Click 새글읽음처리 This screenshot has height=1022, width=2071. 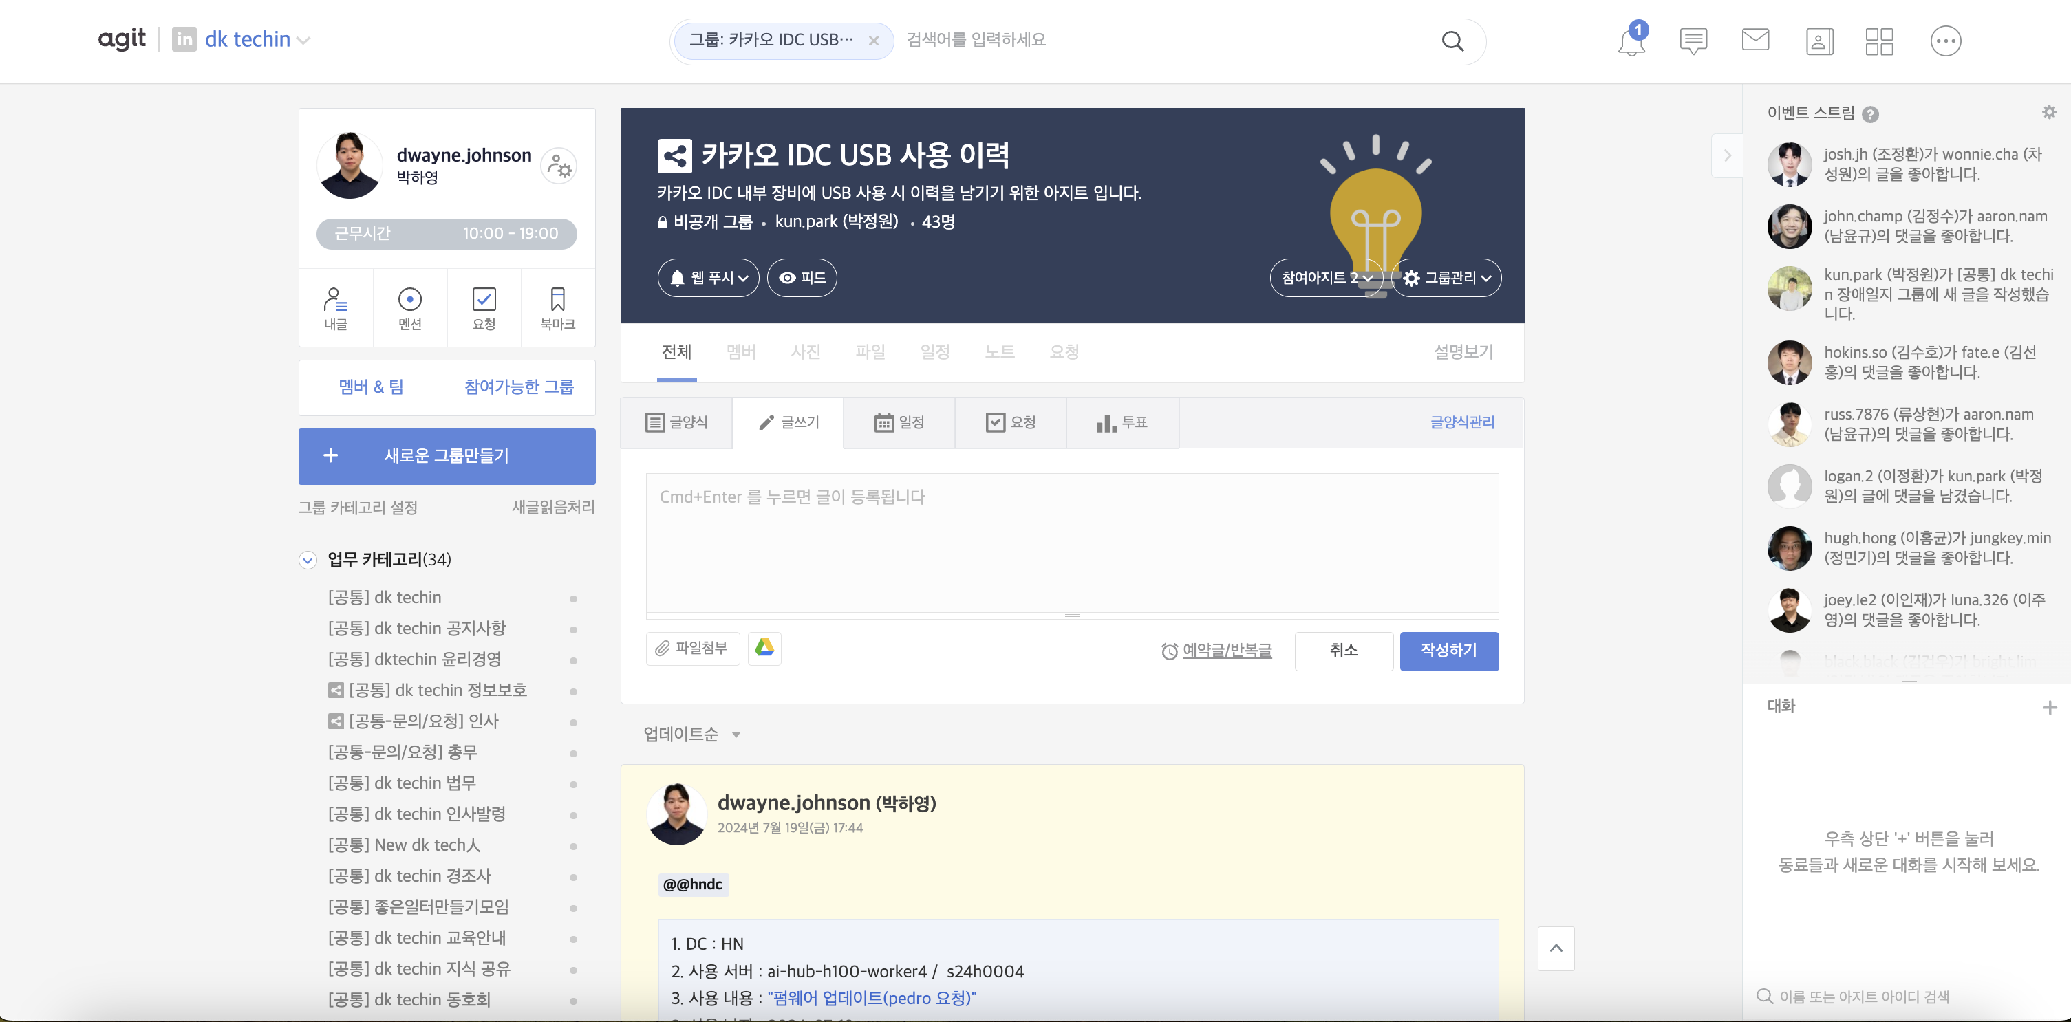553,508
